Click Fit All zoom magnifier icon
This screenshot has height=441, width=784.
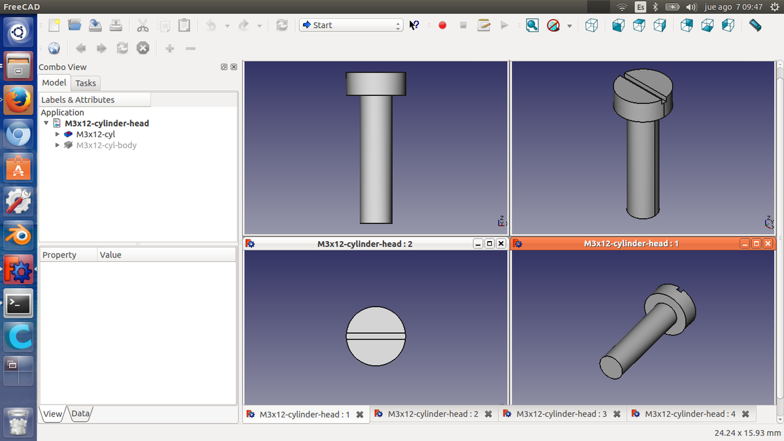point(532,25)
